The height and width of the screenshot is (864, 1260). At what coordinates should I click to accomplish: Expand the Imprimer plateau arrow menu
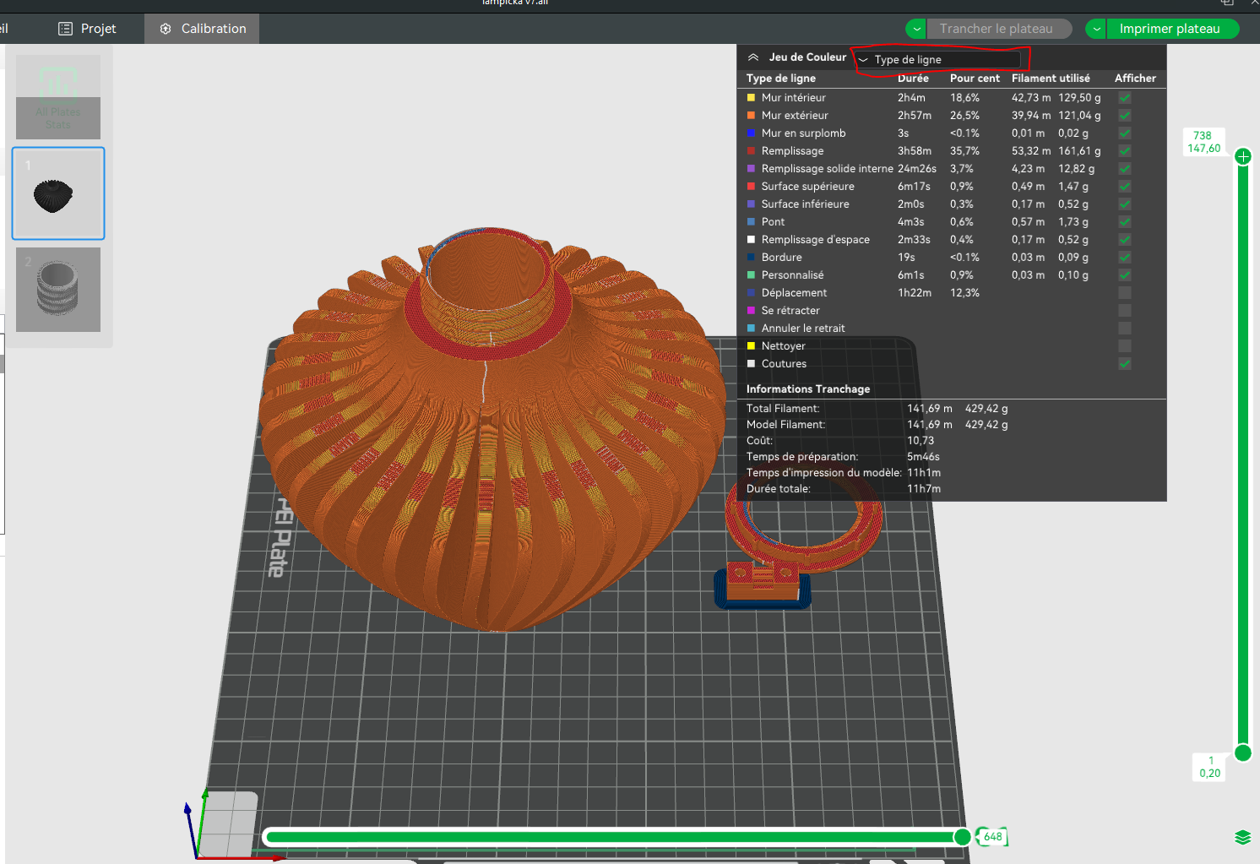tap(1095, 29)
